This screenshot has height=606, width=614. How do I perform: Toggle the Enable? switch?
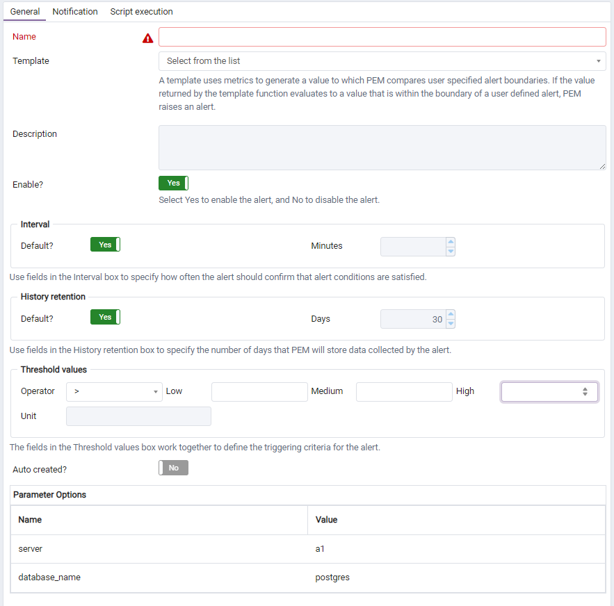click(173, 183)
